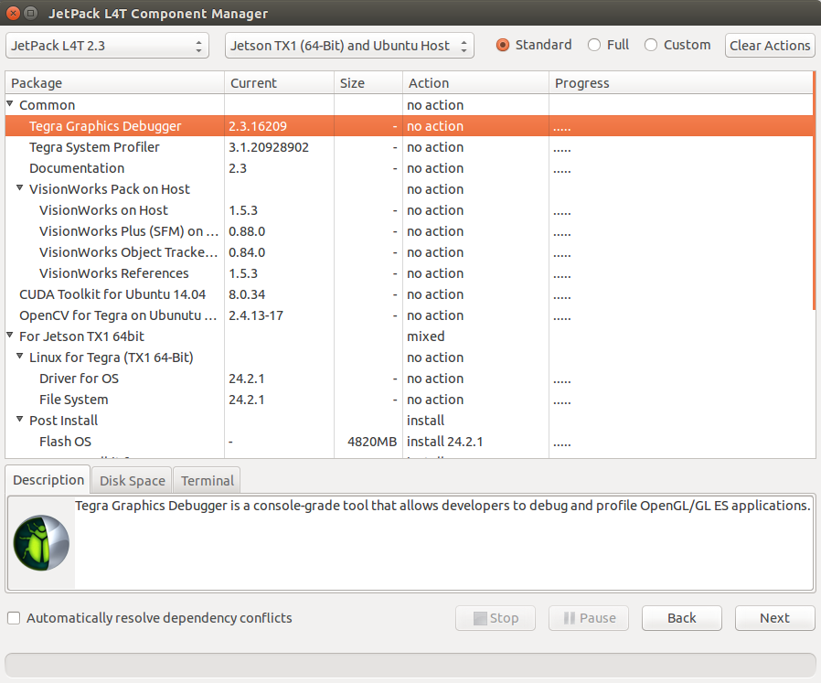Click the 'mixed' action for Jetson TX1 64bit
821x683 pixels.
426,336
